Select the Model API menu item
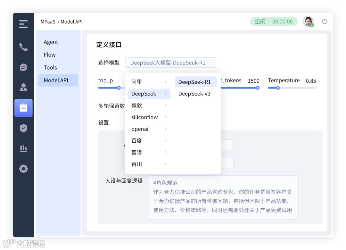The height and width of the screenshot is (250, 346). pyautogui.click(x=58, y=80)
